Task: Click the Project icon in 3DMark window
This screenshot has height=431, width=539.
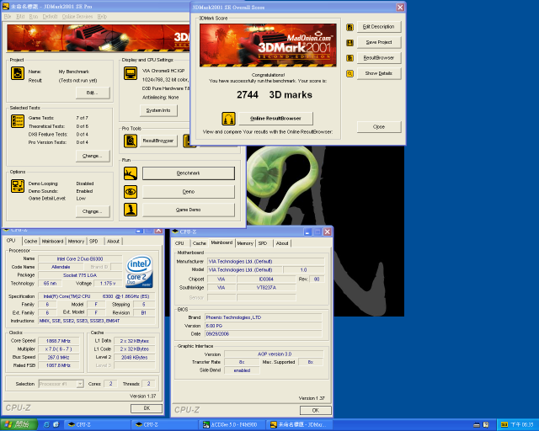Action: (x=18, y=73)
